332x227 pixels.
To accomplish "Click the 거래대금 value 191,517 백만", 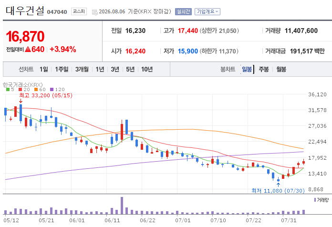I will (307, 51).
